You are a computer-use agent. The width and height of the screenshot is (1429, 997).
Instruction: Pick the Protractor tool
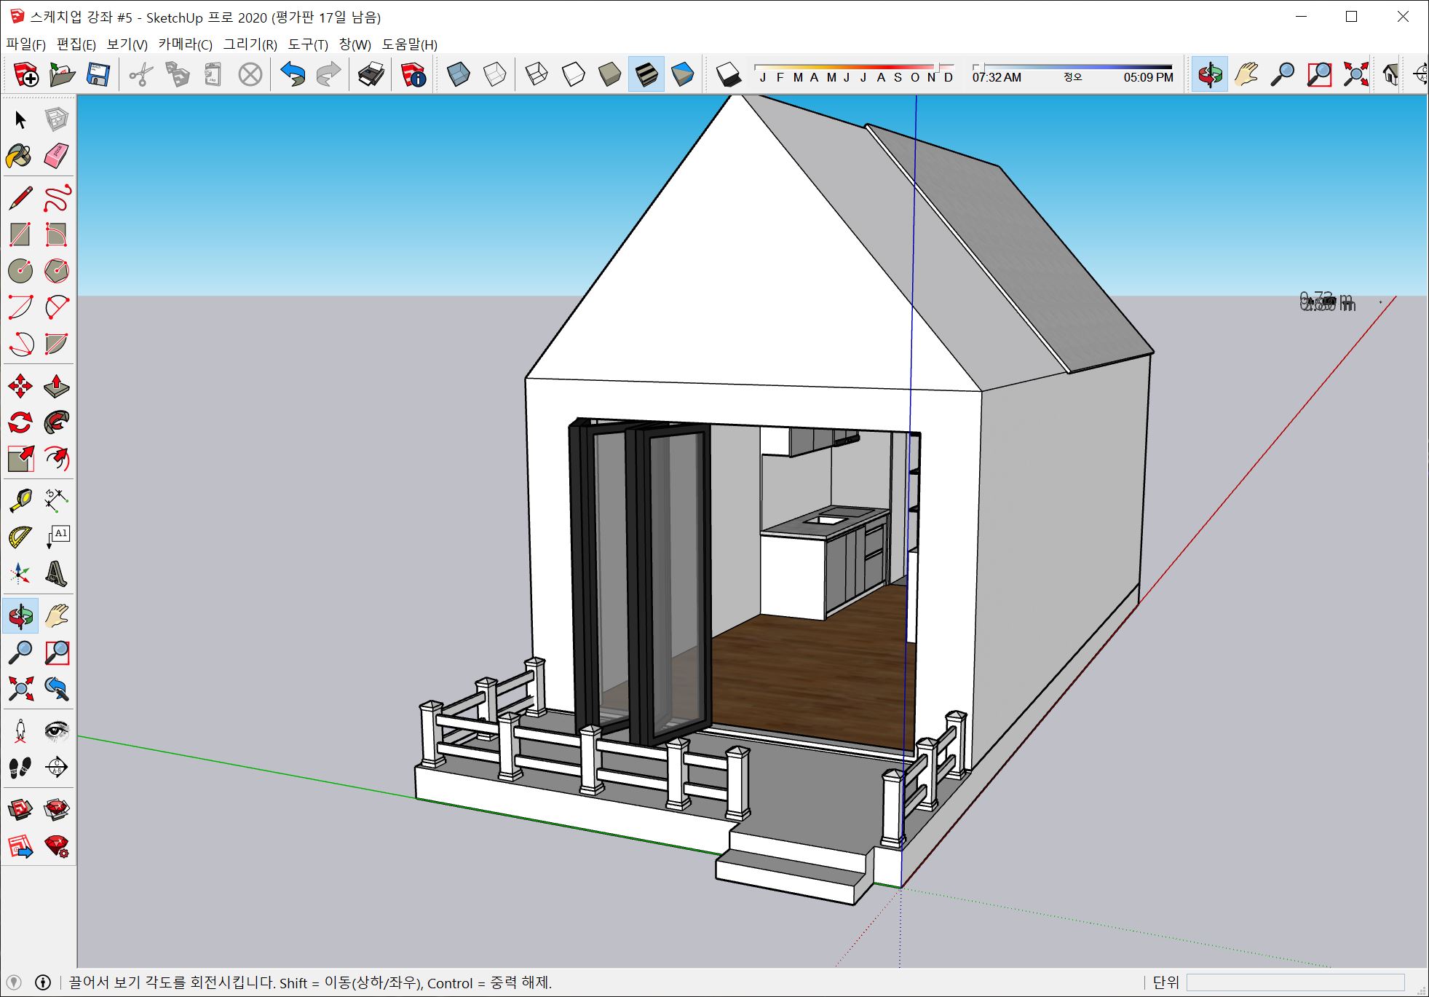[x=20, y=537]
